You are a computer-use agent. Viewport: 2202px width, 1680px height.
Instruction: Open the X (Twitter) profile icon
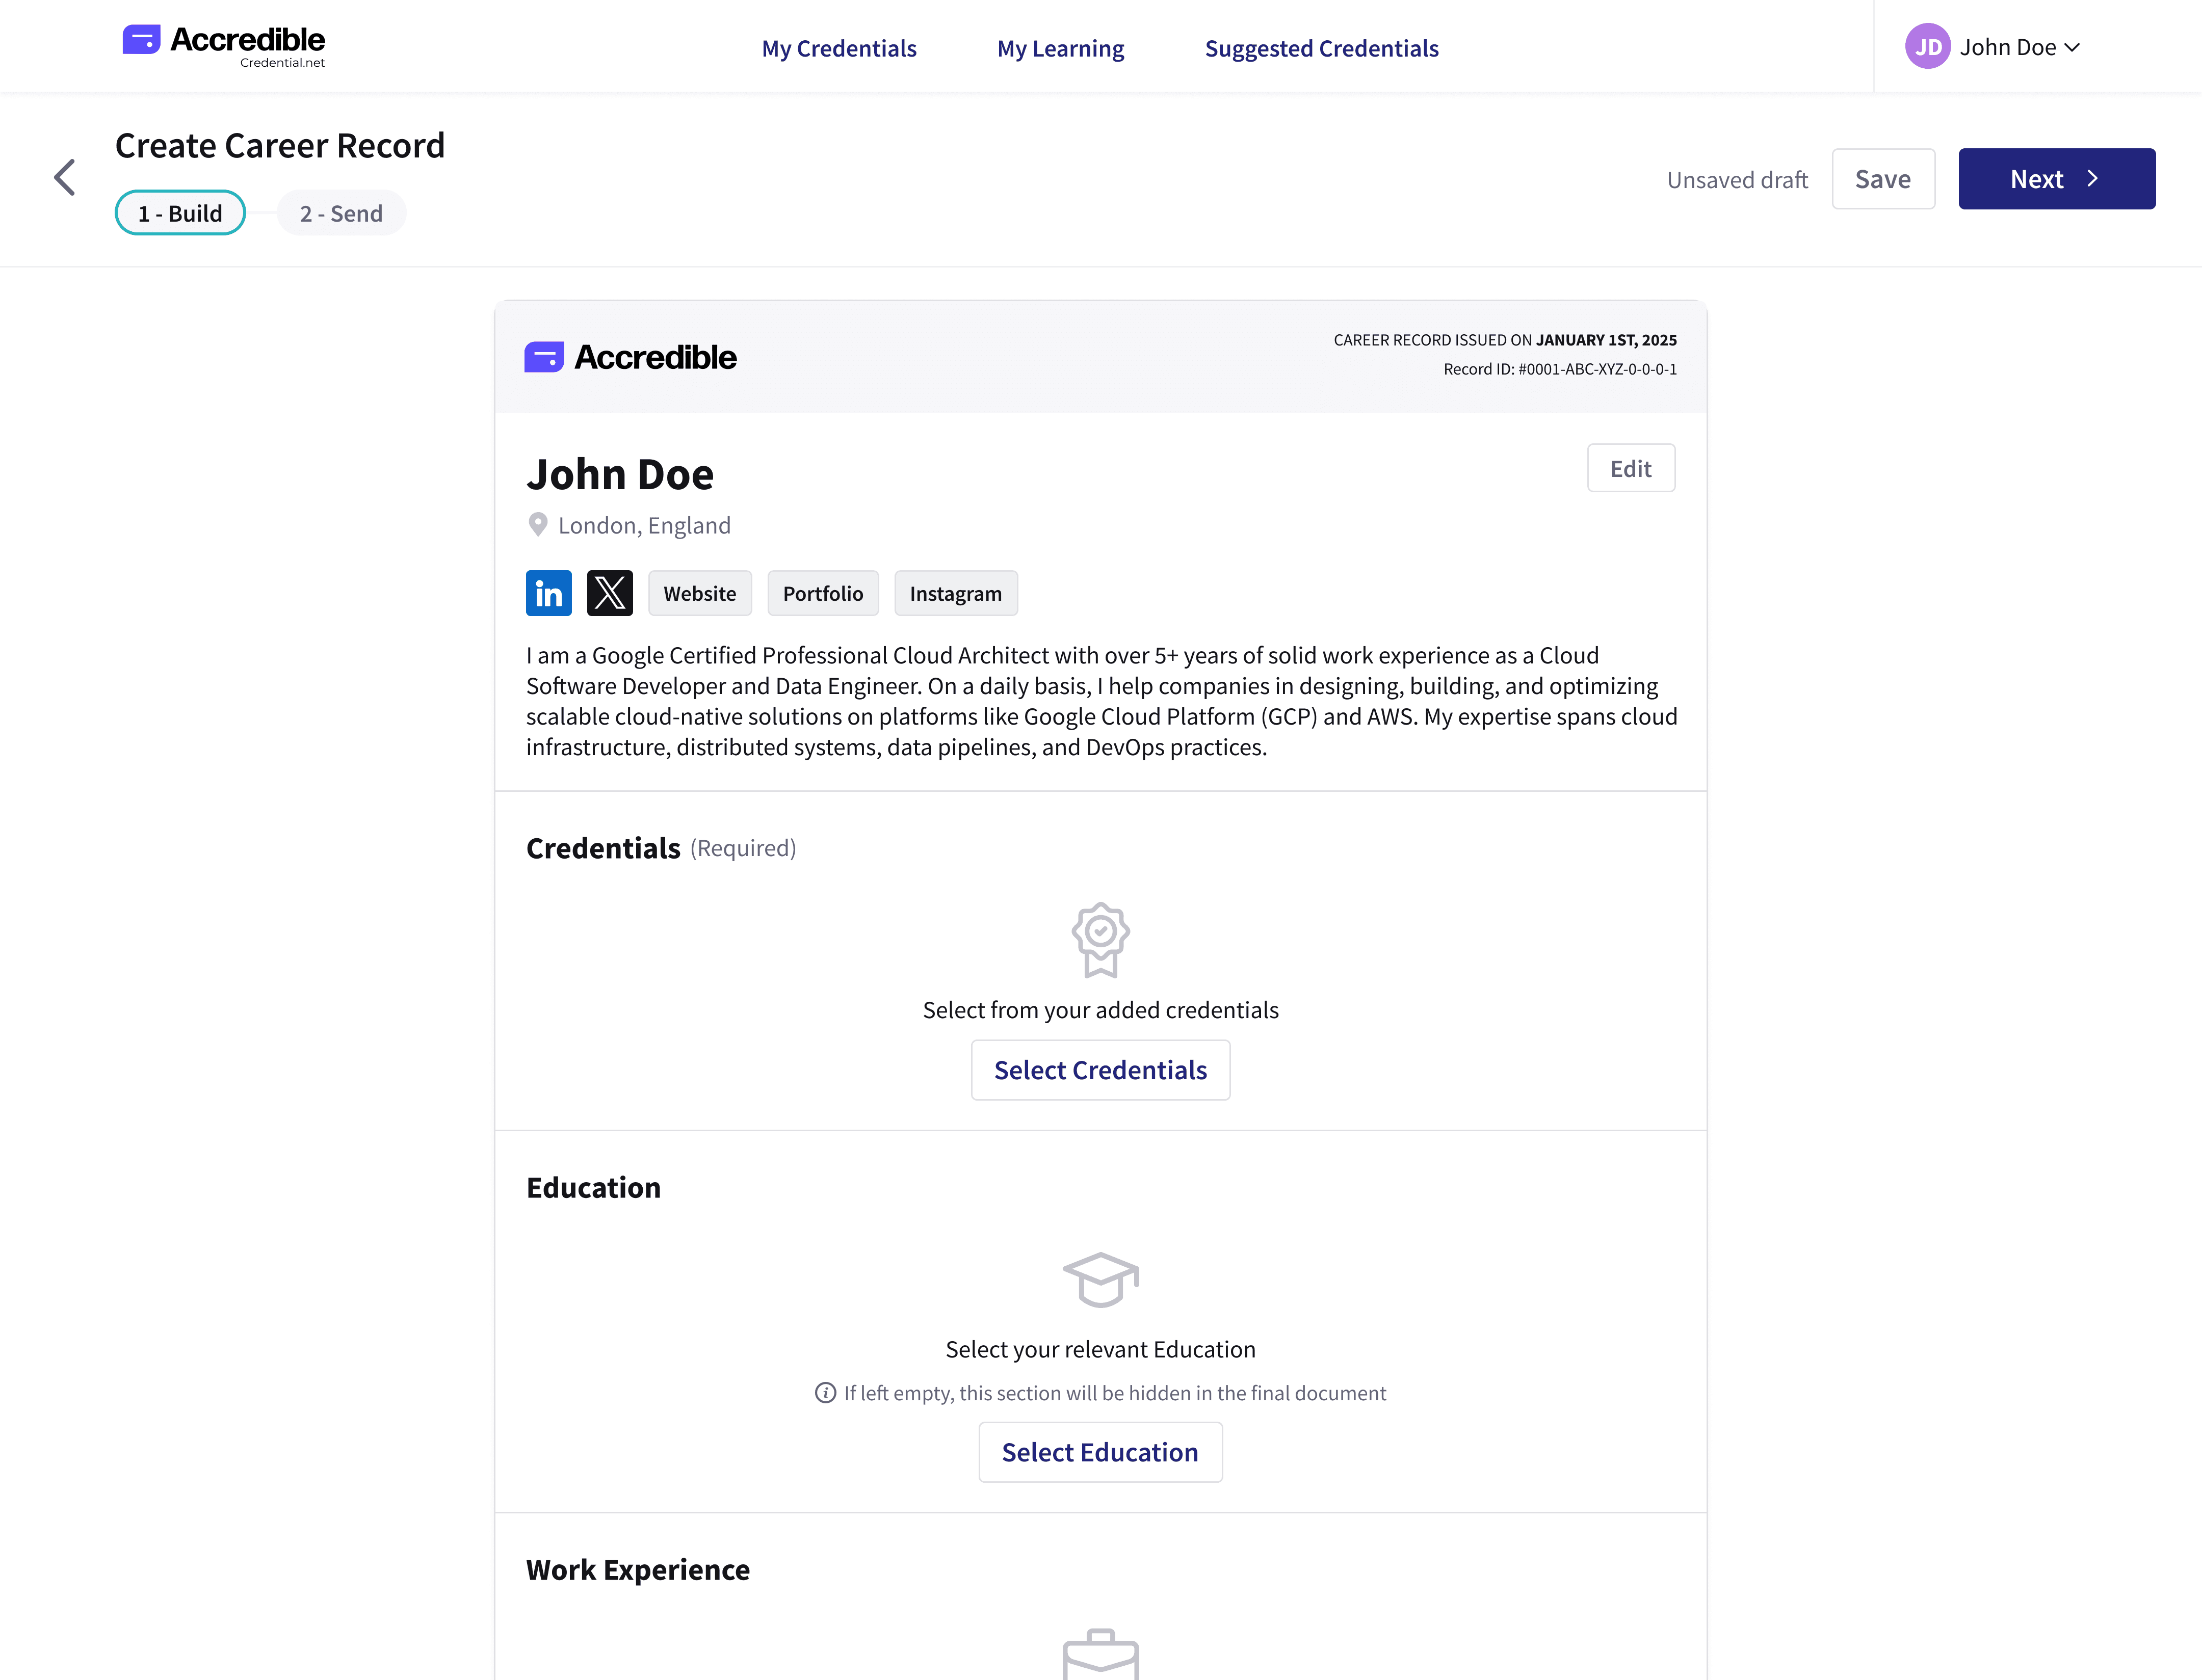609,593
